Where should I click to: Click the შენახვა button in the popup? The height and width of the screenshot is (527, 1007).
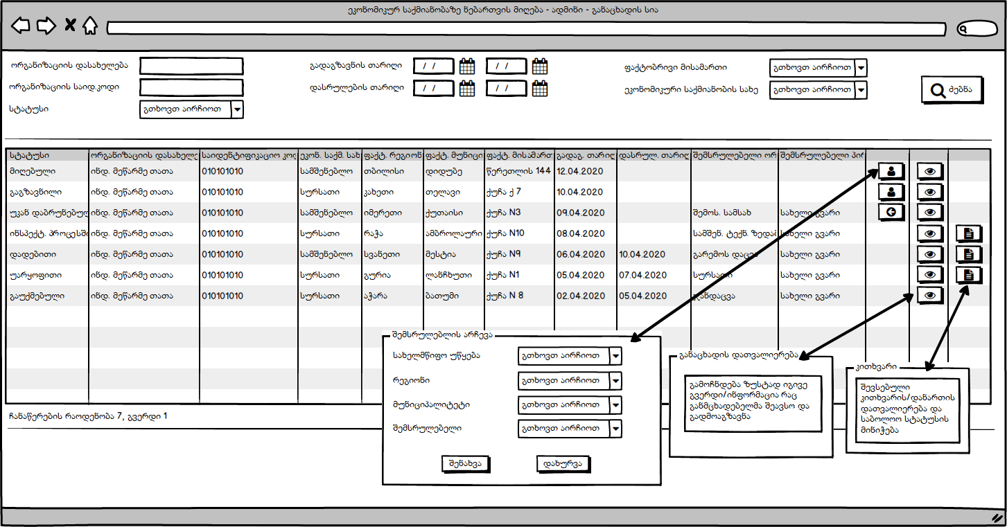coord(466,463)
